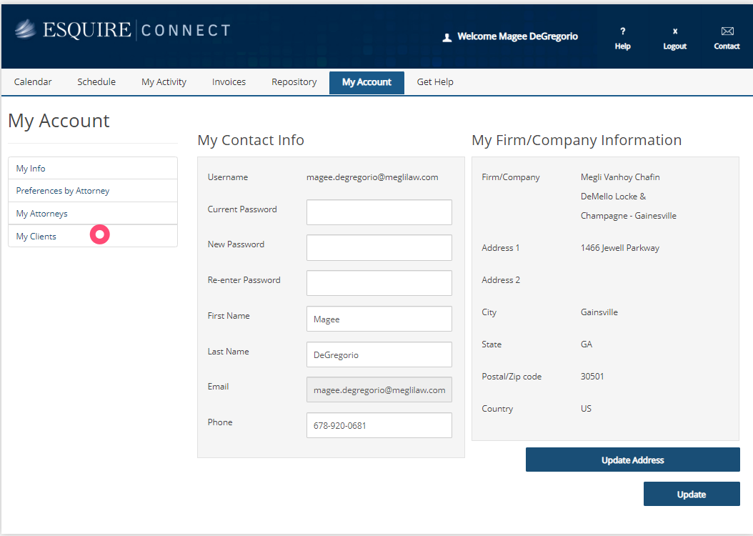Open the Contact envelope icon
The image size is (753, 536).
[727, 31]
